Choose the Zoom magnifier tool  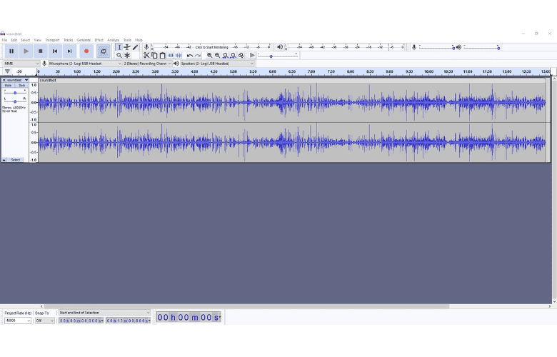click(x=119, y=55)
